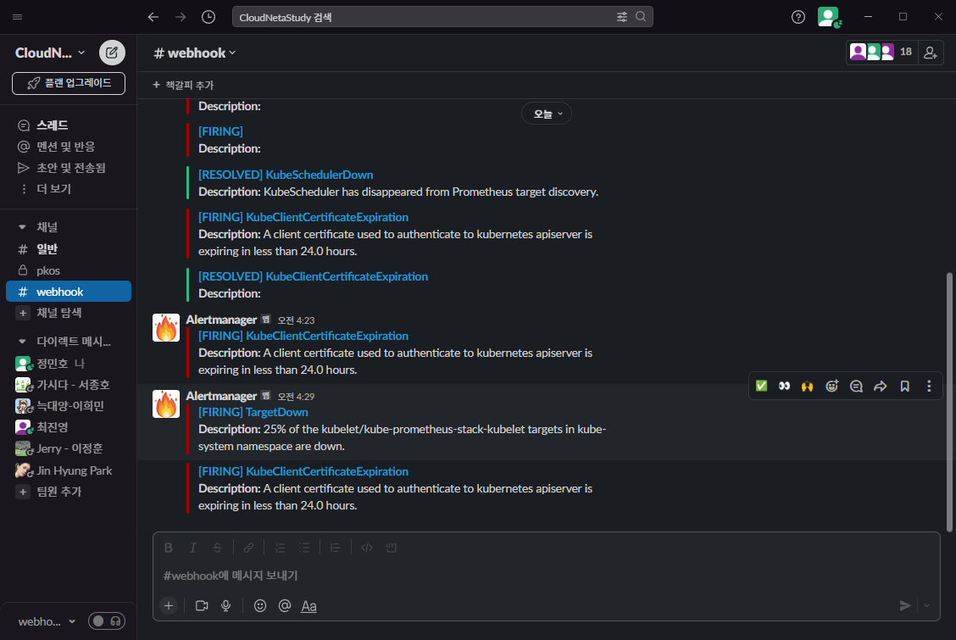Open the history clock icon
This screenshot has height=640, width=956.
pyautogui.click(x=208, y=17)
